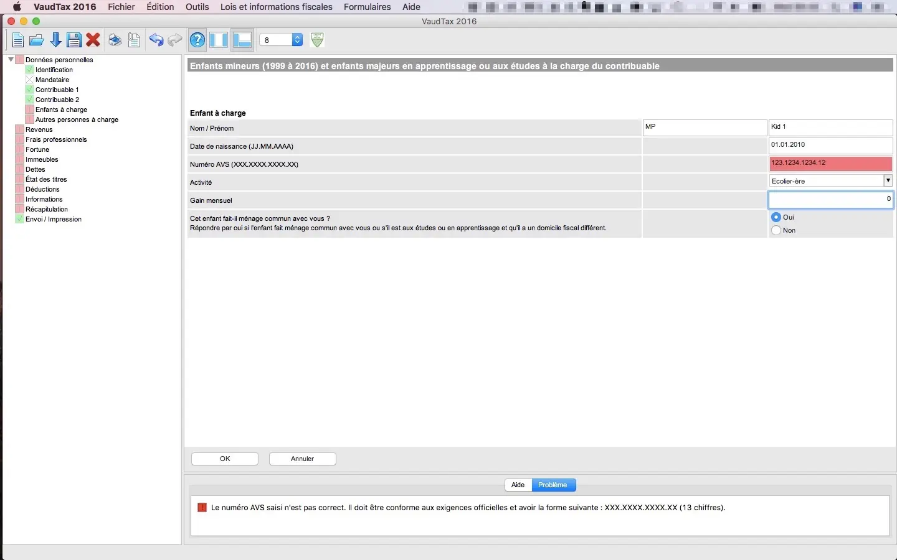This screenshot has width=897, height=560.
Task: Collapse Données personnelles tree node
Action: 11,60
